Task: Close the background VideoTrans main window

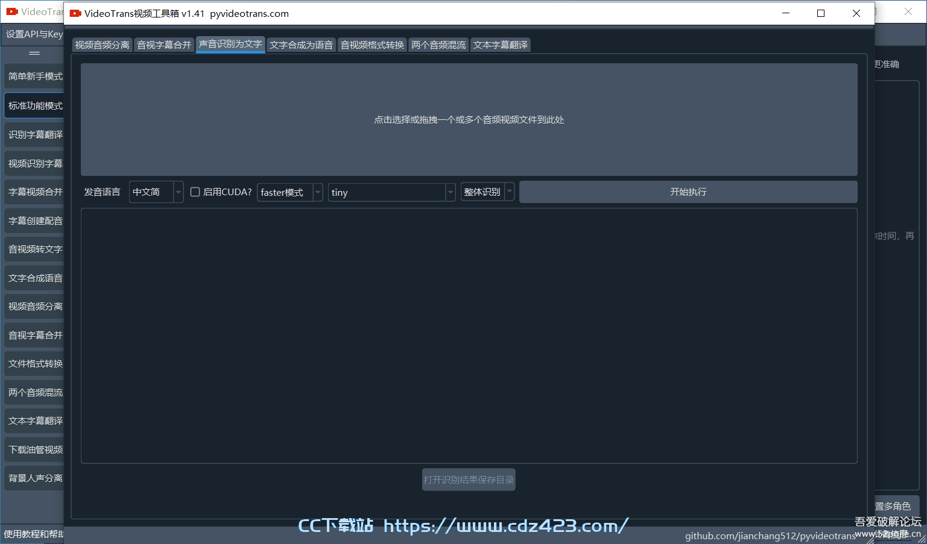Action: click(x=908, y=11)
